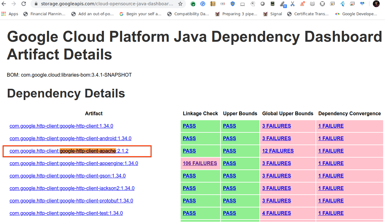Open the google-http-client:1.34.0 artifact link

tap(61, 126)
